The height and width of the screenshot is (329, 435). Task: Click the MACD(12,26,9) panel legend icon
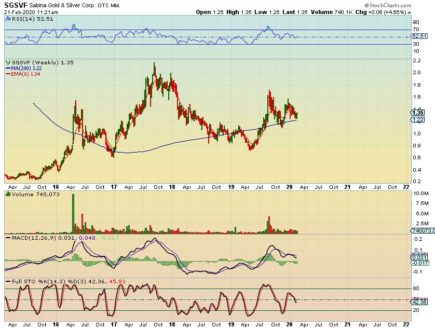pyautogui.click(x=7, y=238)
